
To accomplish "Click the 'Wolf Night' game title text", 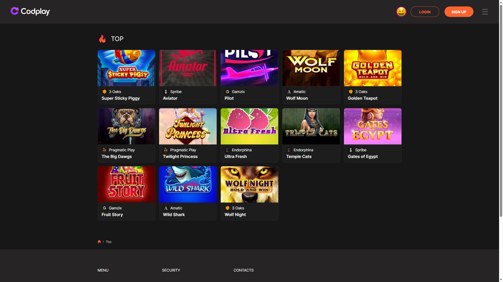I will pos(235,215).
